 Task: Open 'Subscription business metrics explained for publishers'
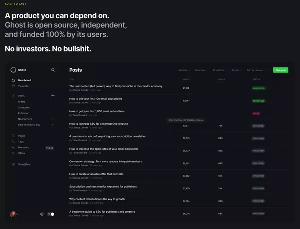103,186
